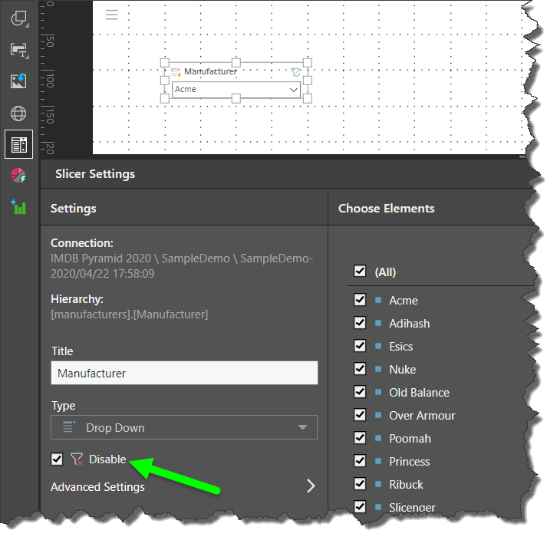Image resolution: width=557 pixels, height=540 pixels.
Task: Click the text box tool icon
Action: coord(18,50)
